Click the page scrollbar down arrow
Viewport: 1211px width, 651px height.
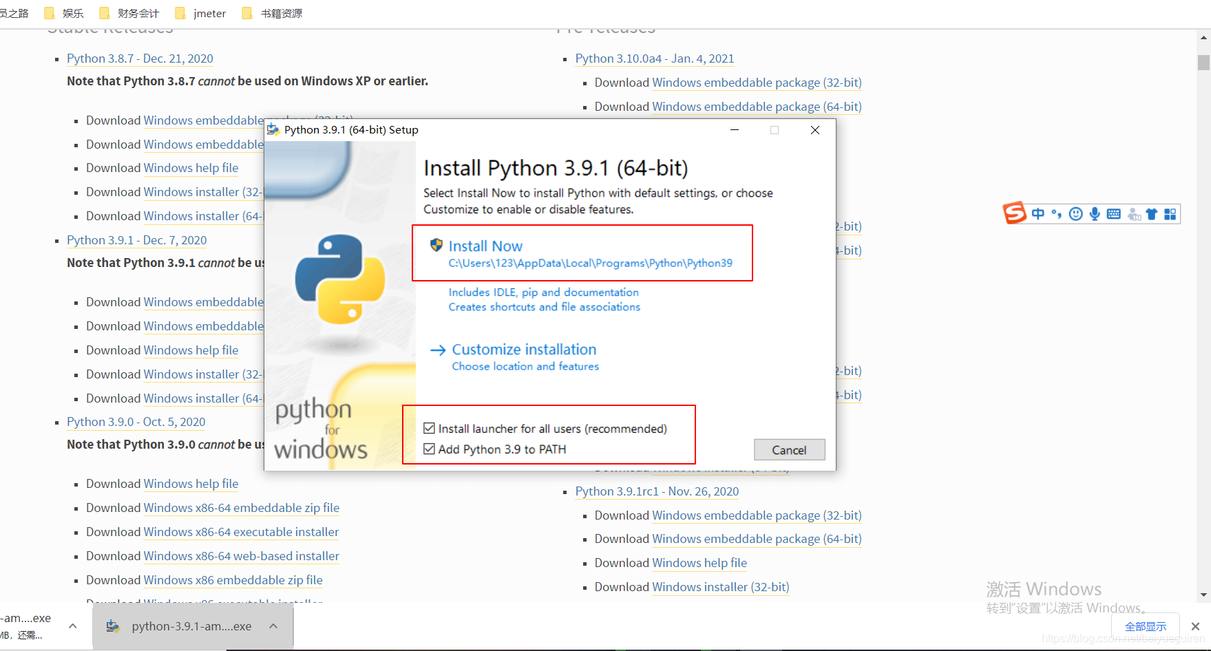pos(1203,595)
